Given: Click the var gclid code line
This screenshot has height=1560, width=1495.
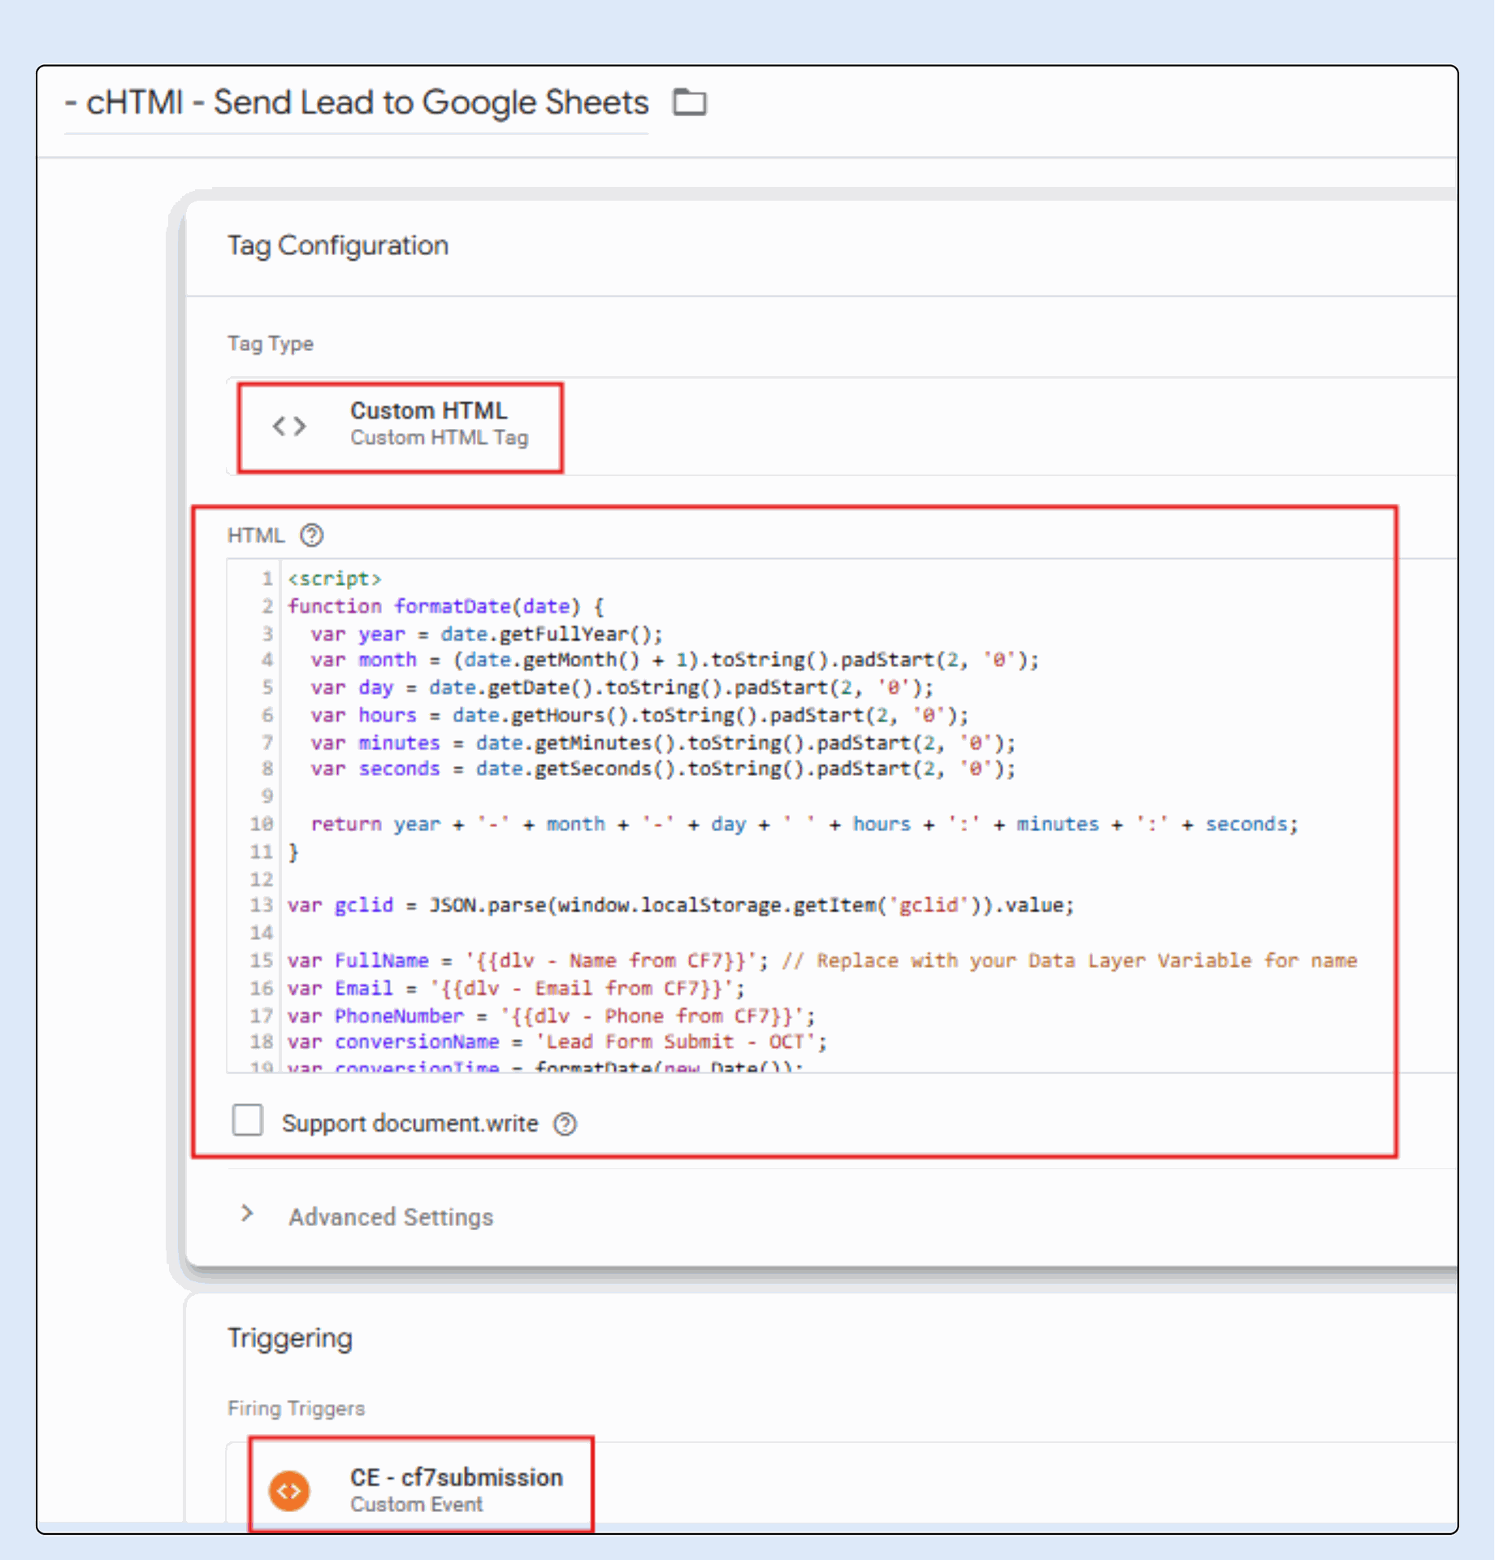Looking at the screenshot, I should coord(679,906).
